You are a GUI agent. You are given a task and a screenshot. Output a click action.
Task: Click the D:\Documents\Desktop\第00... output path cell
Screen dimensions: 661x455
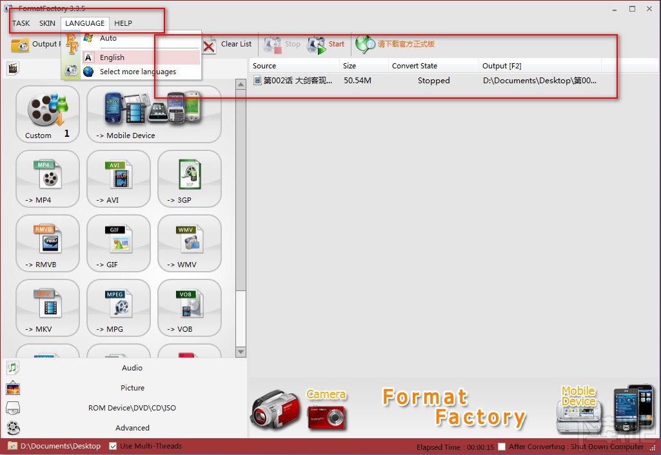tap(540, 80)
